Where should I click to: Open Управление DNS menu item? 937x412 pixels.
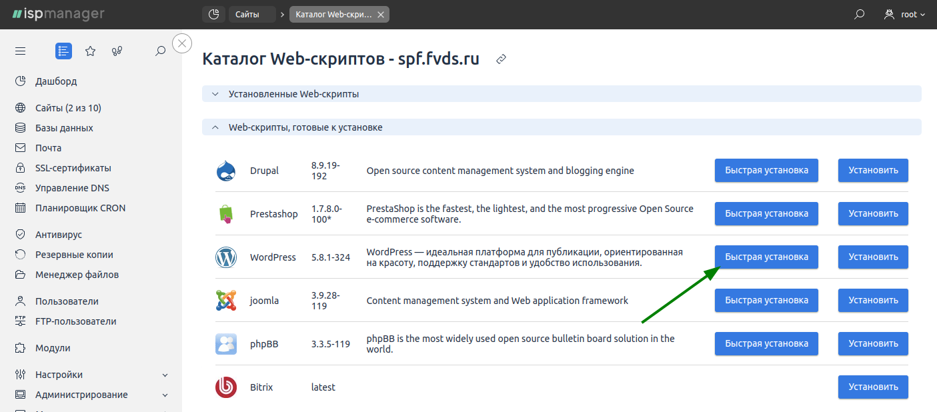coord(72,188)
